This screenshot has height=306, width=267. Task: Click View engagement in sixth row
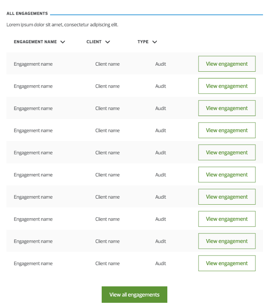[x=227, y=175]
